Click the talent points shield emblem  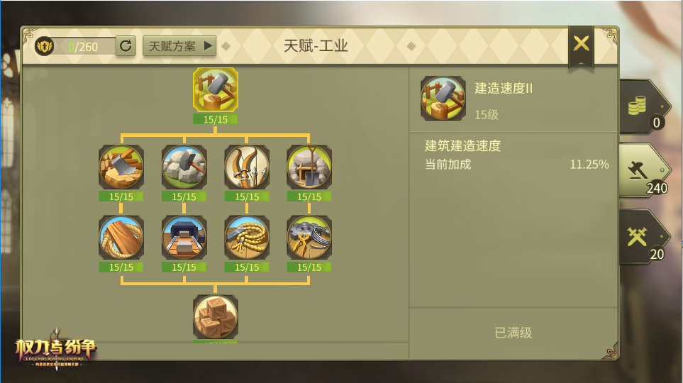45,46
